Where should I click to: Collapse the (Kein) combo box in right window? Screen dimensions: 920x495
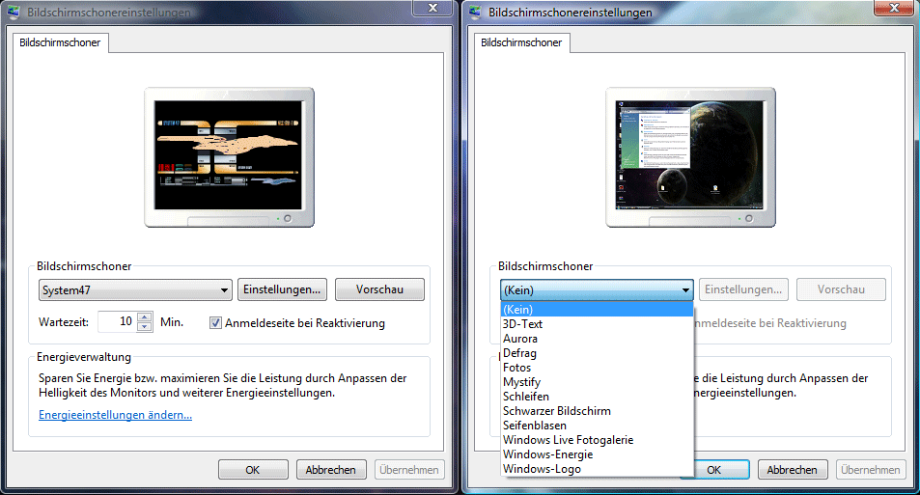pyautogui.click(x=597, y=289)
